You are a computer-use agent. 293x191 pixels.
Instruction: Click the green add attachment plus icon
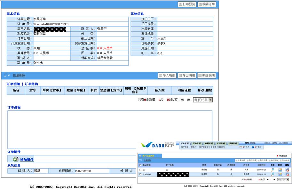[x=15, y=159]
